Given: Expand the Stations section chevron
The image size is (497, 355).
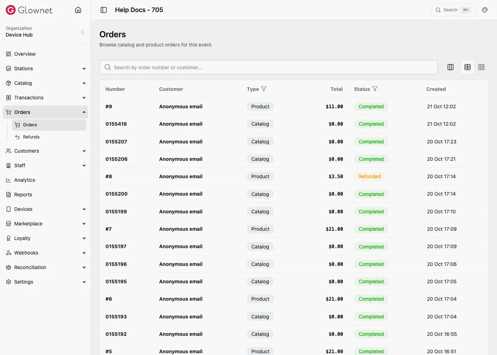Looking at the screenshot, I should point(84,69).
